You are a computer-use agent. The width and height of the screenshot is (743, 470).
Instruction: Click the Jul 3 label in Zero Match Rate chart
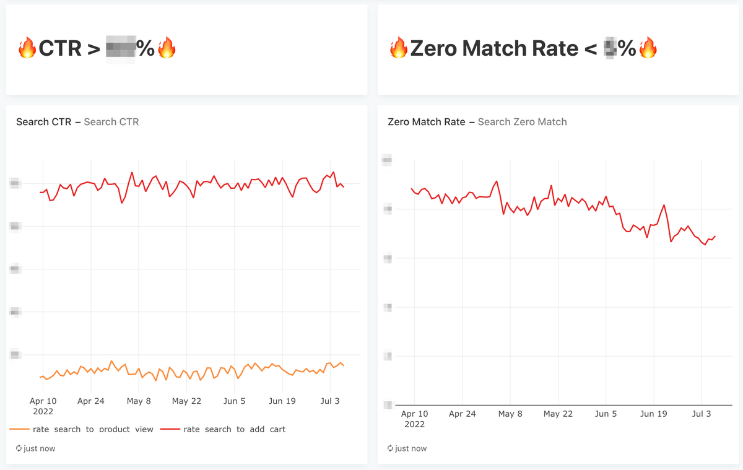[x=702, y=414]
